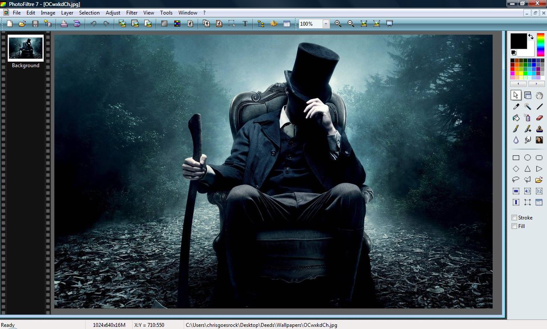Choose the Paint Bucket fill tool
Viewport: 547px width, 329px height.
[516, 118]
